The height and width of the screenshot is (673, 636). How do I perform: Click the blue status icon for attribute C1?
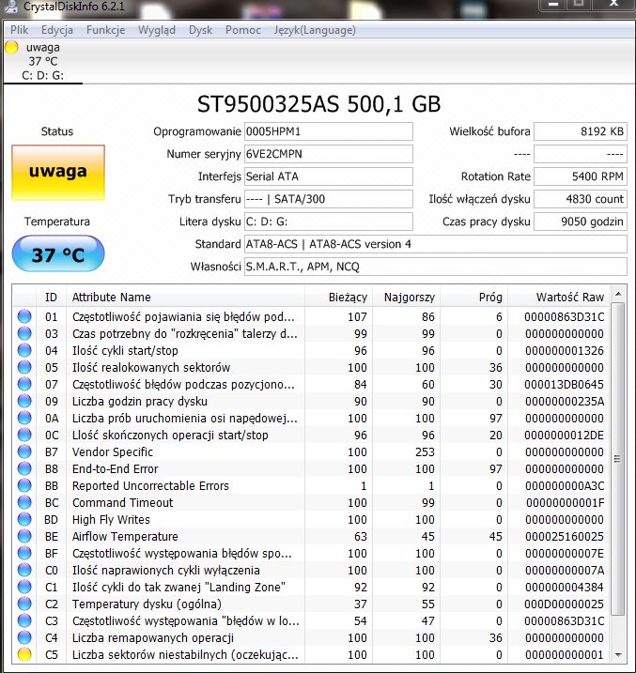(x=24, y=587)
